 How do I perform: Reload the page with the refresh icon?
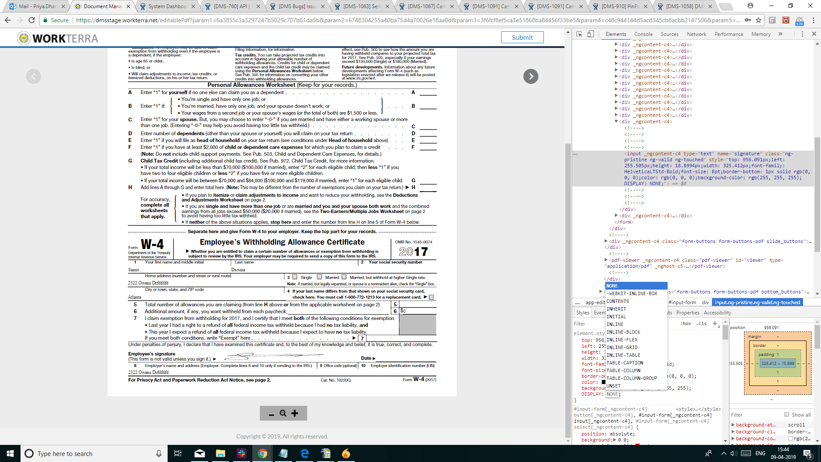pyautogui.click(x=31, y=20)
